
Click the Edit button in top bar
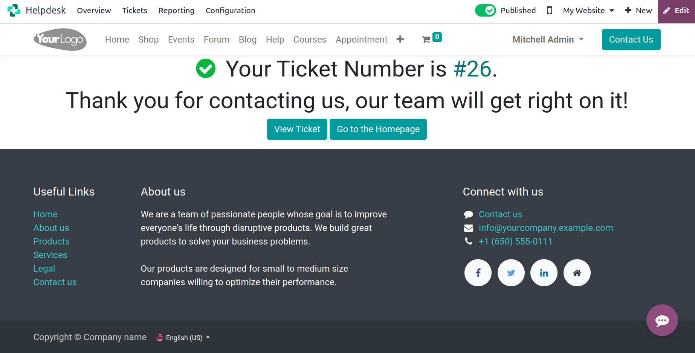676,11
